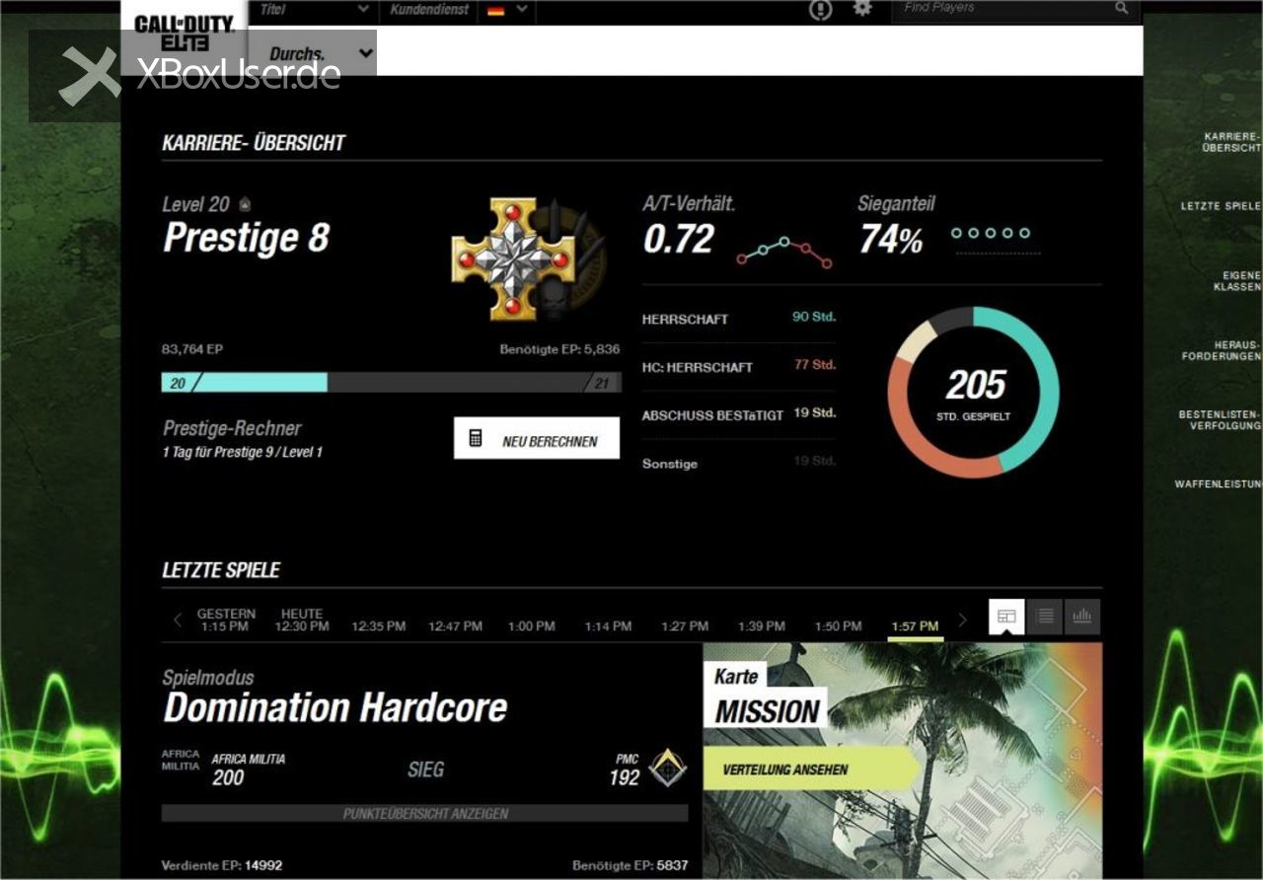The image size is (1263, 880).
Task: Click the Call of Duty Elite logo
Action: click(x=184, y=33)
